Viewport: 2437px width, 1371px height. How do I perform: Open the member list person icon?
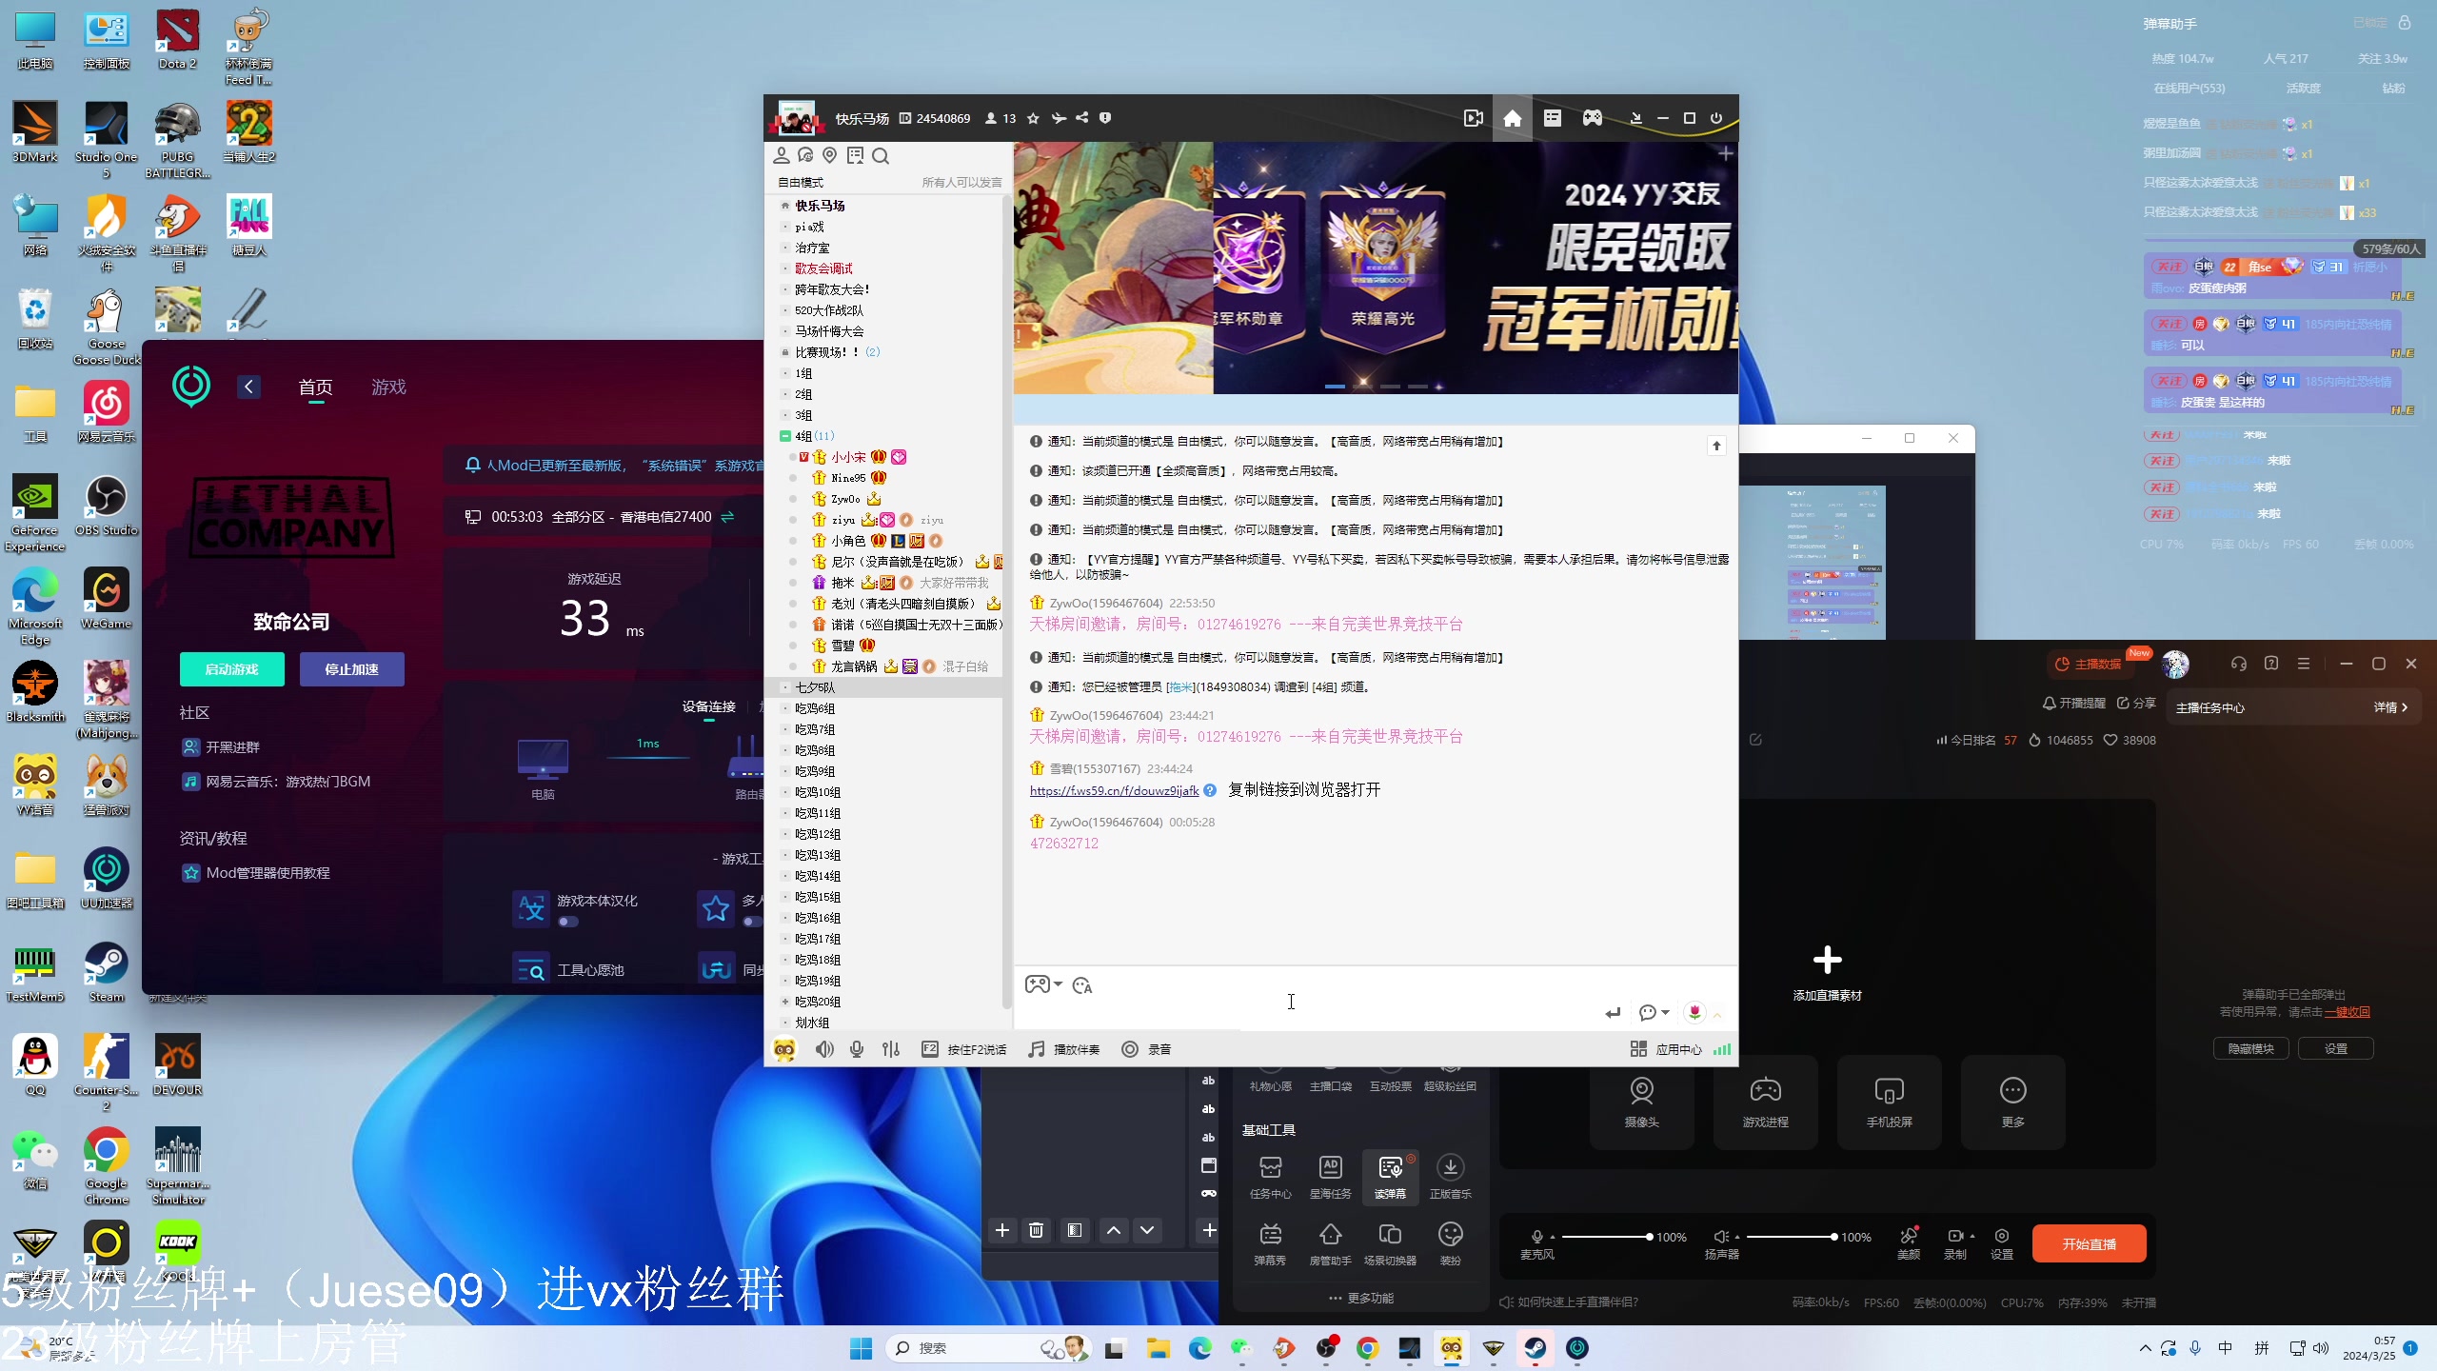coord(781,155)
